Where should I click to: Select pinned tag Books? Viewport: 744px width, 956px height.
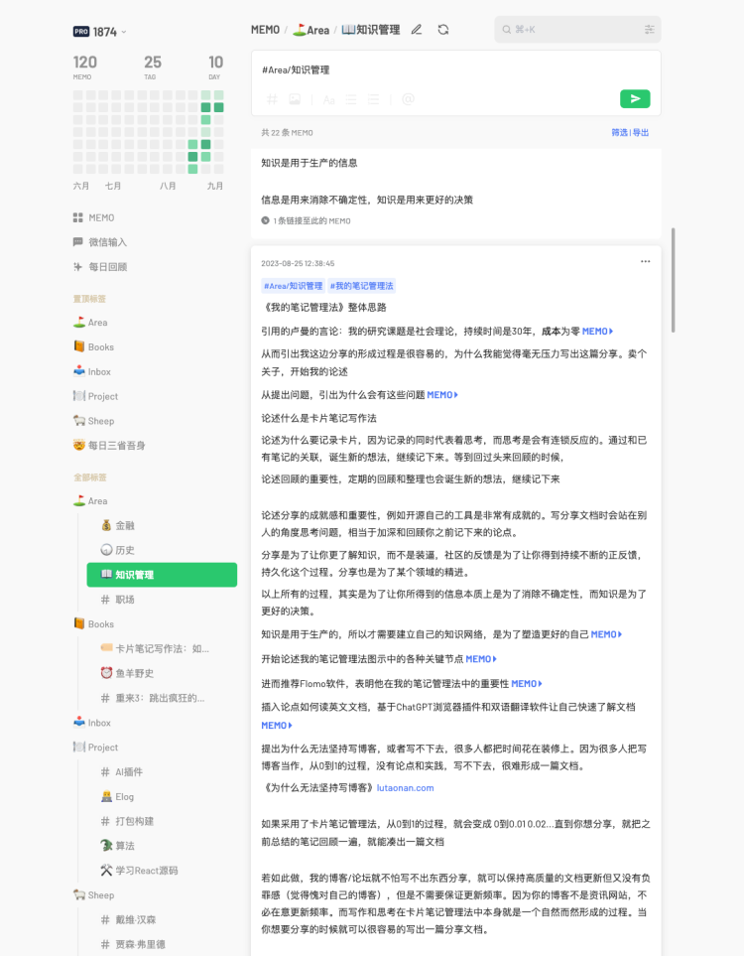[x=93, y=346]
